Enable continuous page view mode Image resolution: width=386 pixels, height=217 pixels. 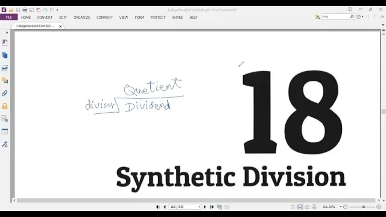300,207
